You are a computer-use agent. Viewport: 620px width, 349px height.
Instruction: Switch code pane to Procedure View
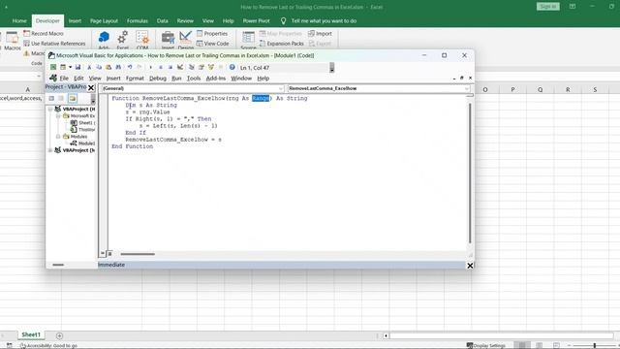pyautogui.click(x=103, y=254)
